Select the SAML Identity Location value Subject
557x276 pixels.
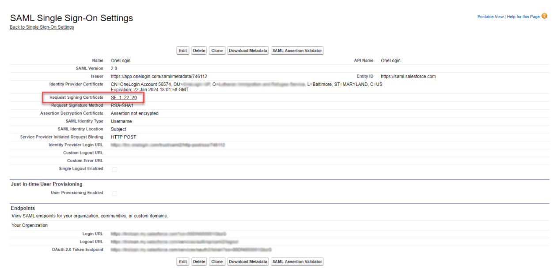tap(118, 129)
